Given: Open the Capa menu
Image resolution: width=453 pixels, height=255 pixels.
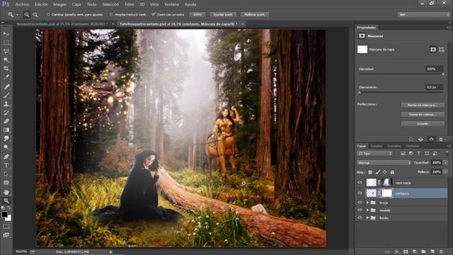Looking at the screenshot, I should (76, 4).
